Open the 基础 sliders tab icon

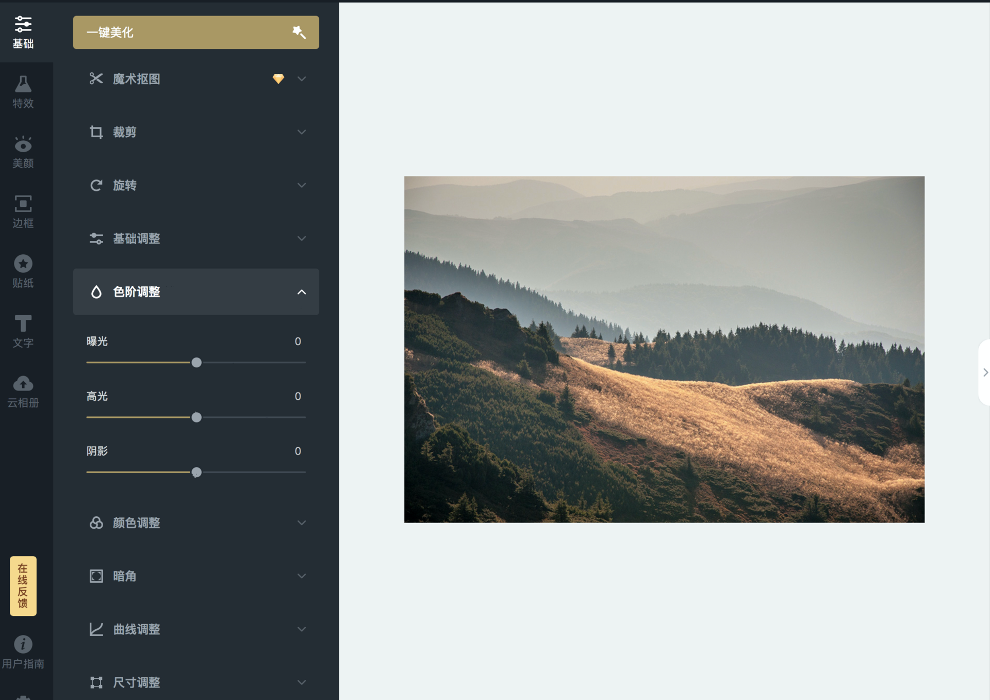pyautogui.click(x=23, y=24)
